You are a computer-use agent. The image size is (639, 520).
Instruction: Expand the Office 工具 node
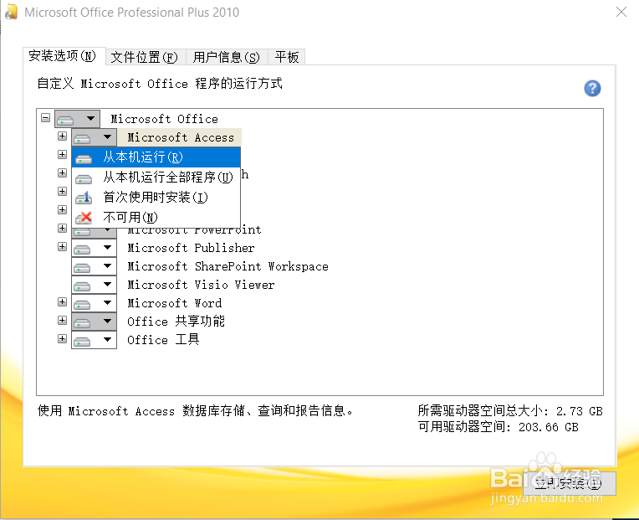coord(62,338)
